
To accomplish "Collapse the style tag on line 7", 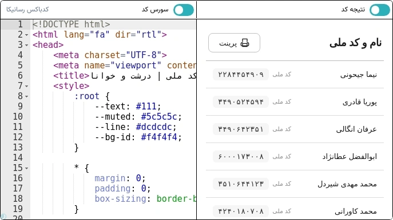I will pos(26,86).
